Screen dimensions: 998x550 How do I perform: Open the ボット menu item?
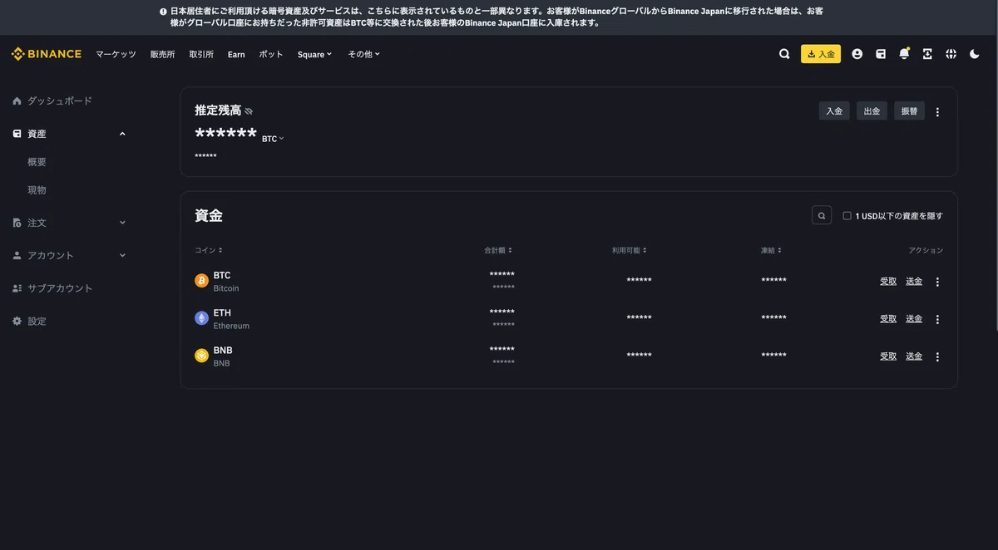tap(271, 54)
